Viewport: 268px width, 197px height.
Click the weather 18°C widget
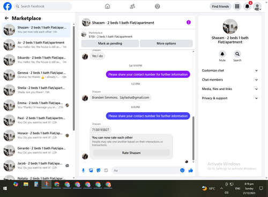[x=209, y=188]
